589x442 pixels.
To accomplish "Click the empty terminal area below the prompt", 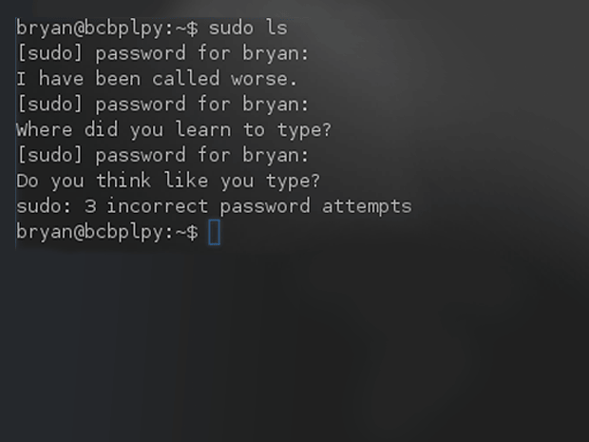I will (x=294, y=342).
